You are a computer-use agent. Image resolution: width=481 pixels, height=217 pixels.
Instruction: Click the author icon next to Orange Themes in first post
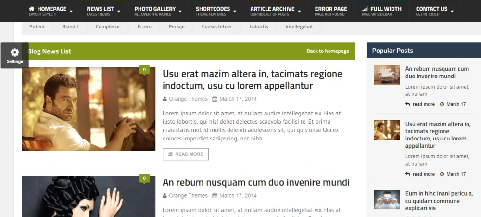[165, 99]
